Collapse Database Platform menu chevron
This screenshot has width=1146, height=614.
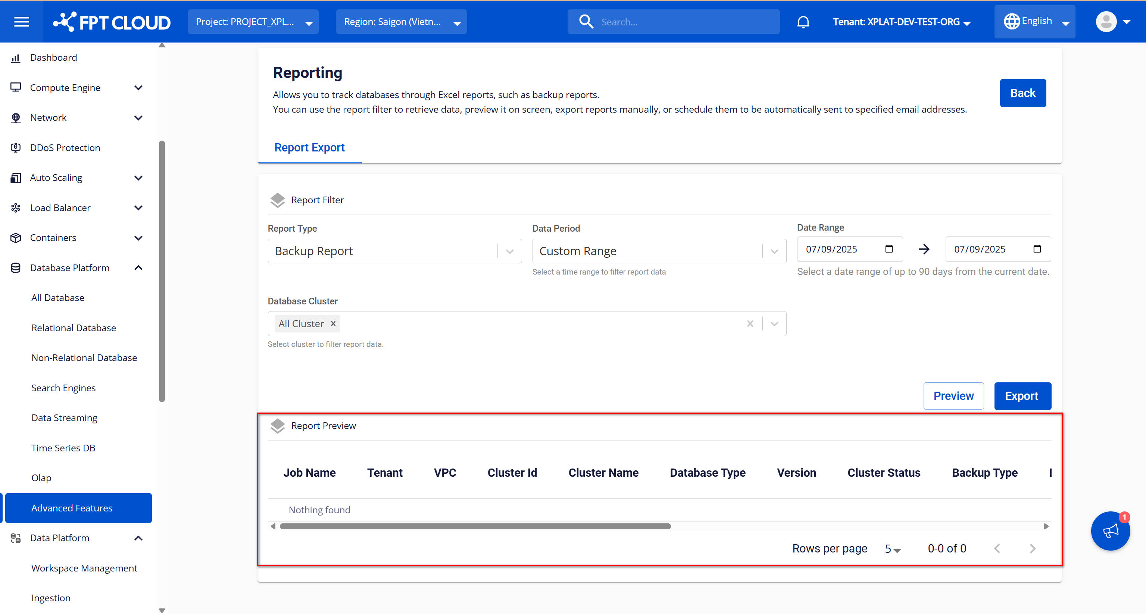pyautogui.click(x=138, y=268)
